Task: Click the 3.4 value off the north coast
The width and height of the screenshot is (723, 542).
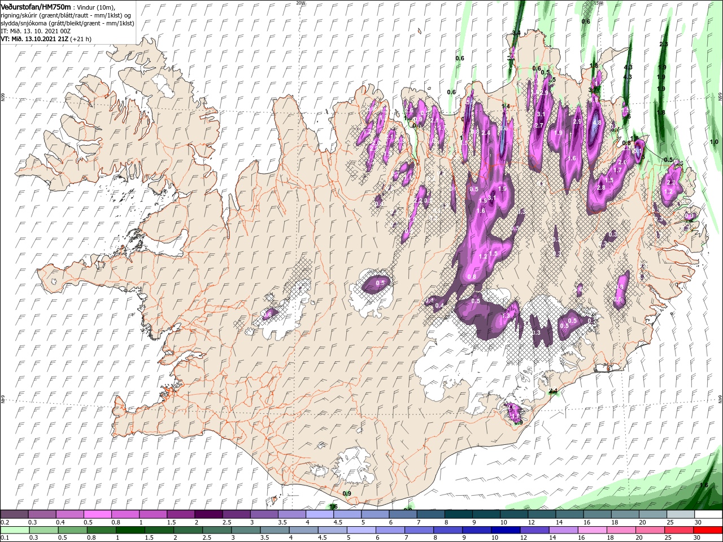Action: 516,33
